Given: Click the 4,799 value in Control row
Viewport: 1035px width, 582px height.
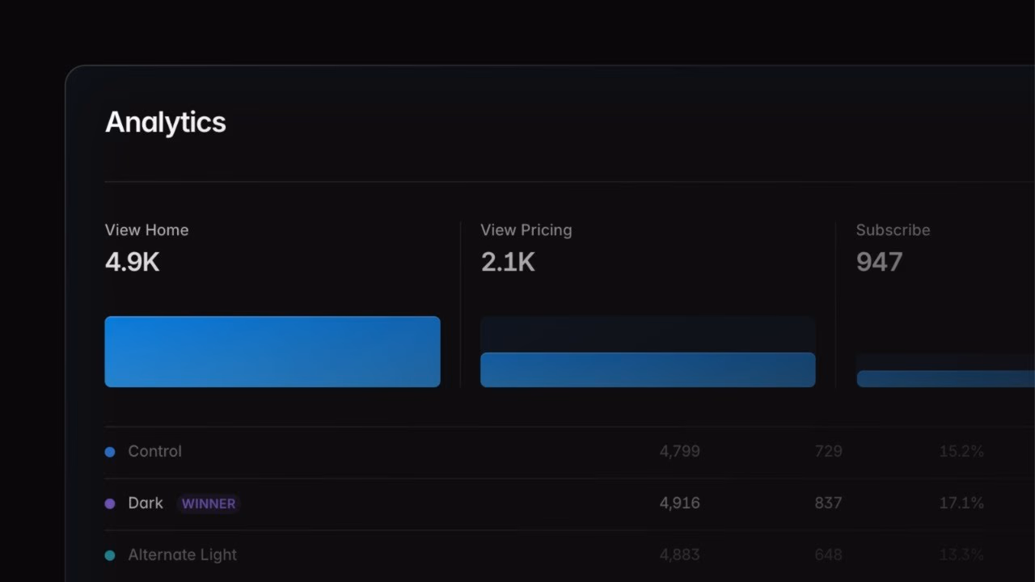Looking at the screenshot, I should [x=679, y=451].
